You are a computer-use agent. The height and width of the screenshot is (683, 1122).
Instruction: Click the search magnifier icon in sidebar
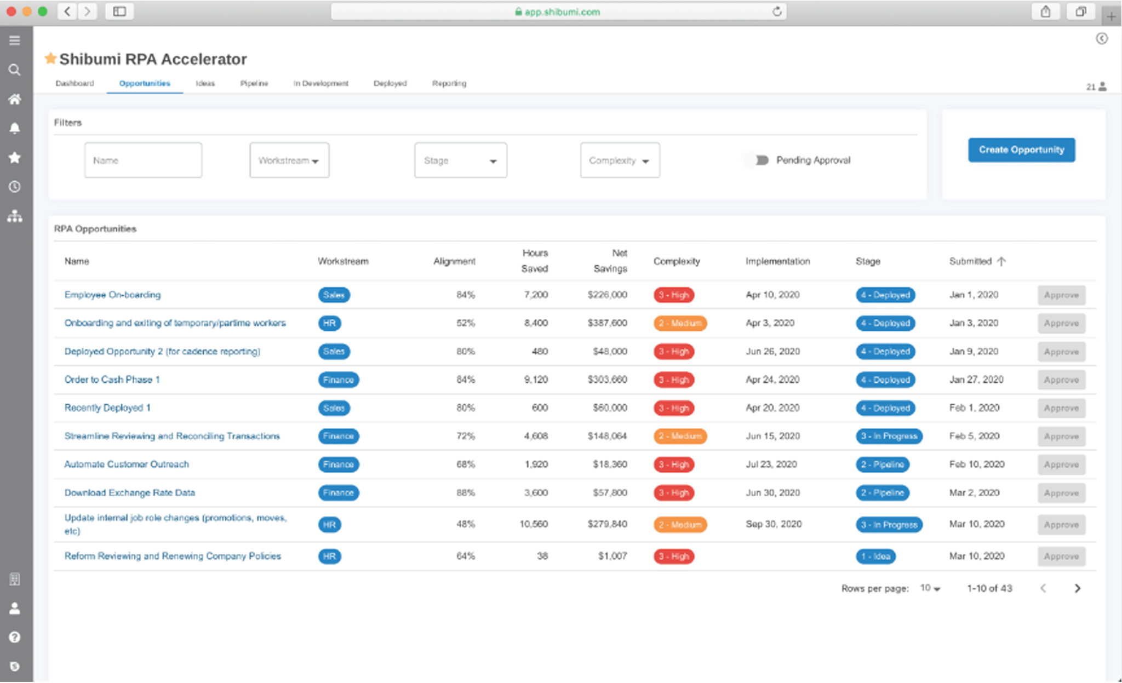click(15, 70)
